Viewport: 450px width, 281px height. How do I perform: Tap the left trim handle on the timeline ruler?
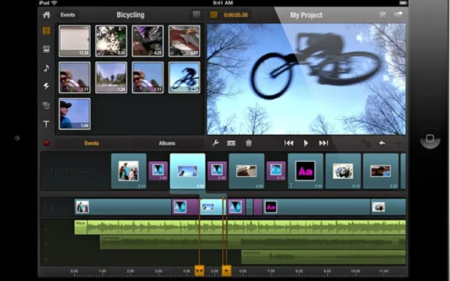click(199, 271)
